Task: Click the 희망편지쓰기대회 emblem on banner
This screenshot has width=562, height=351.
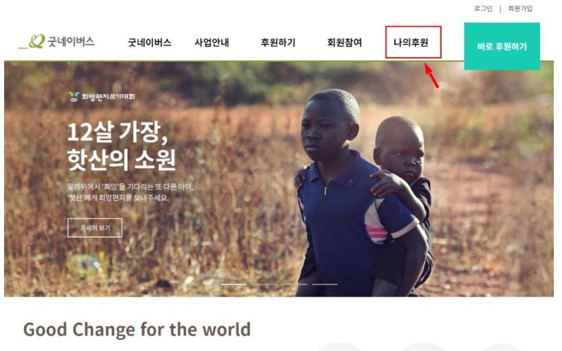Action: 74,97
